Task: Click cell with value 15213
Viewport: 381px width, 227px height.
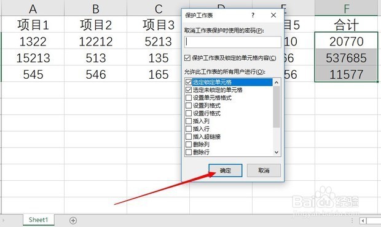Action: pyautogui.click(x=33, y=57)
